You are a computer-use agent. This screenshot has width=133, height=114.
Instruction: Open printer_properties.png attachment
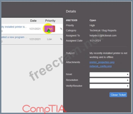click(102, 62)
